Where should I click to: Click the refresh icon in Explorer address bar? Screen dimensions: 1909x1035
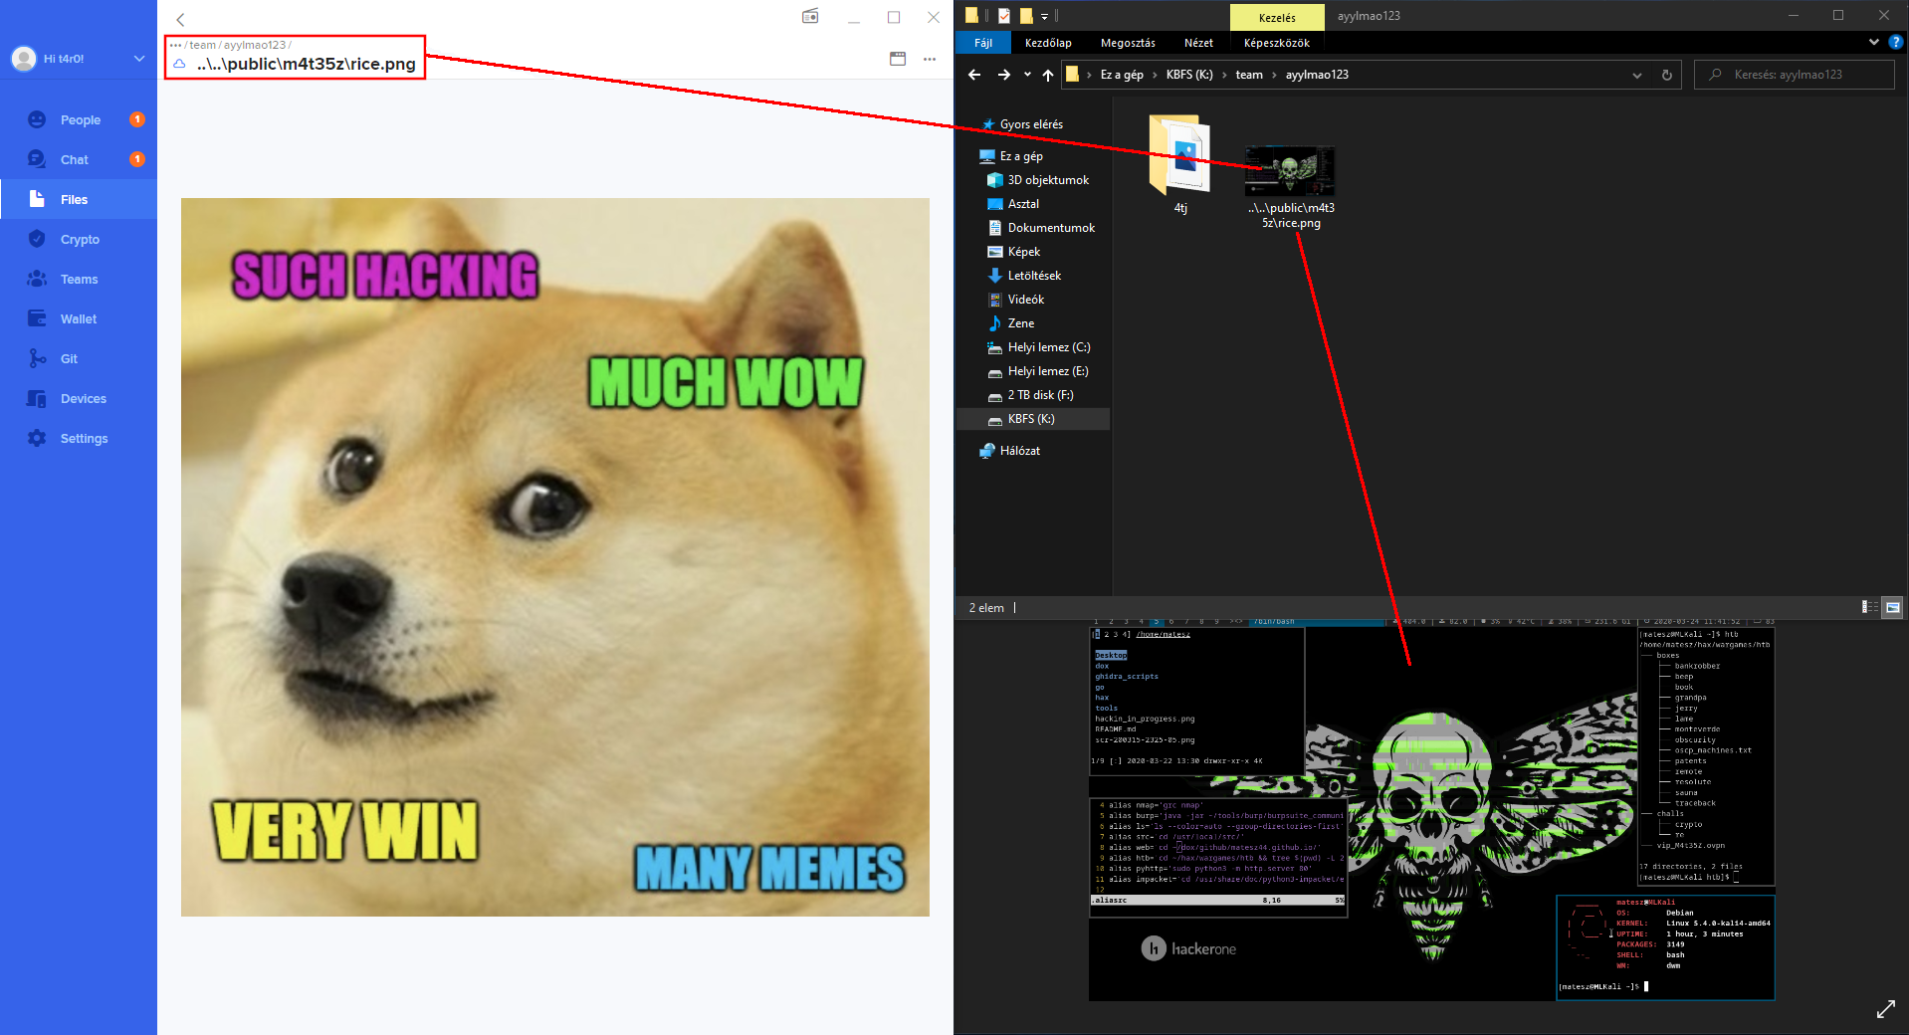click(x=1667, y=75)
